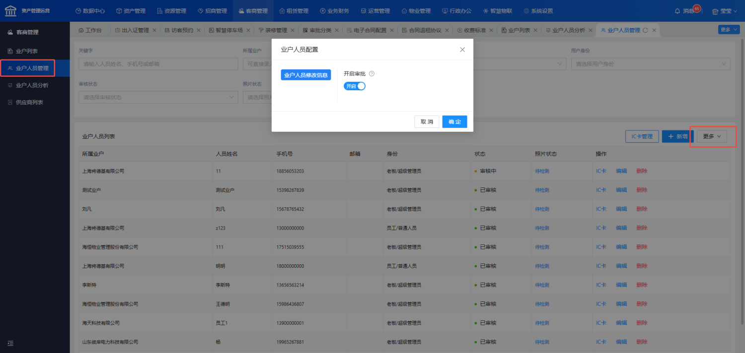Click the notification bell icon
Screen dimensions: 745x353
point(677,11)
